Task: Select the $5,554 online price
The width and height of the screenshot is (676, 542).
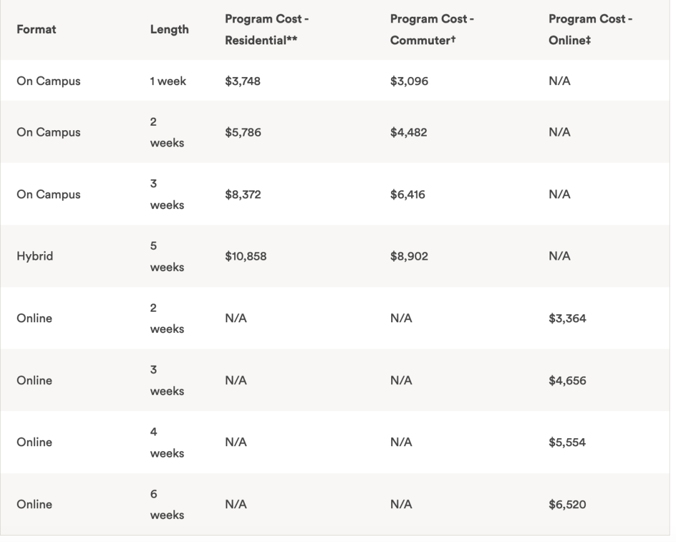Action: pos(567,442)
